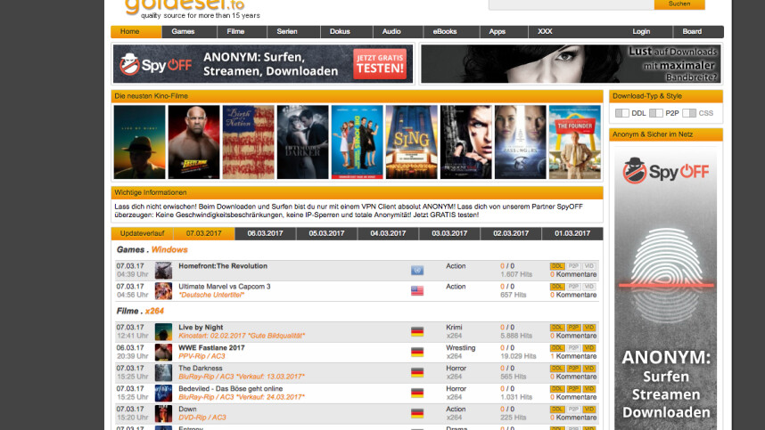Open the Serien menu item
This screenshot has width=765, height=430.
click(293, 32)
